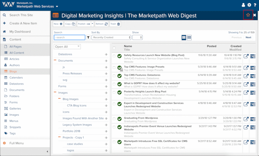259x156 pixels.
Task: Collapse the Images tree node
Action: point(55,92)
